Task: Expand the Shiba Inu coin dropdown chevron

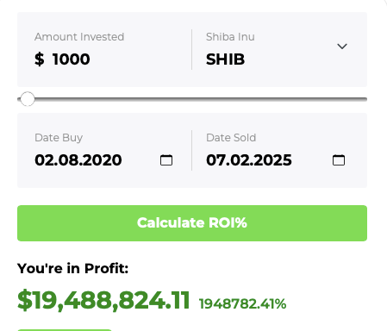Action: (342, 47)
